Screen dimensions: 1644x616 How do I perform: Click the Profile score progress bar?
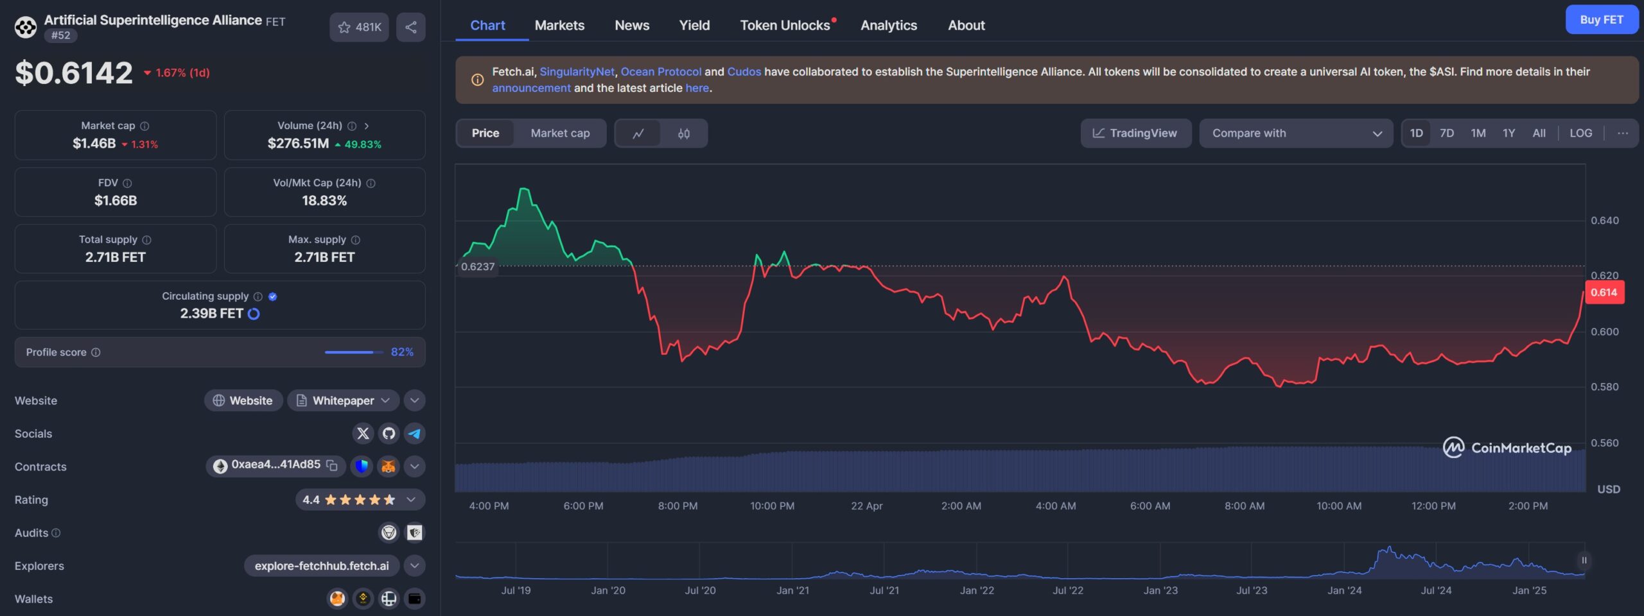[354, 352]
